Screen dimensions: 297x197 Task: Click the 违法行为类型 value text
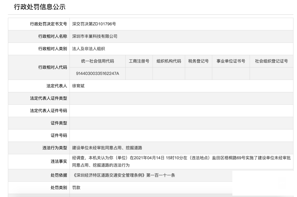pyautogui.click(x=107, y=148)
